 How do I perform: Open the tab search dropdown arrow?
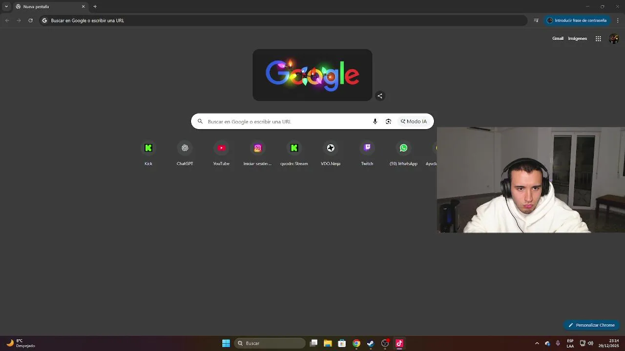6,6
